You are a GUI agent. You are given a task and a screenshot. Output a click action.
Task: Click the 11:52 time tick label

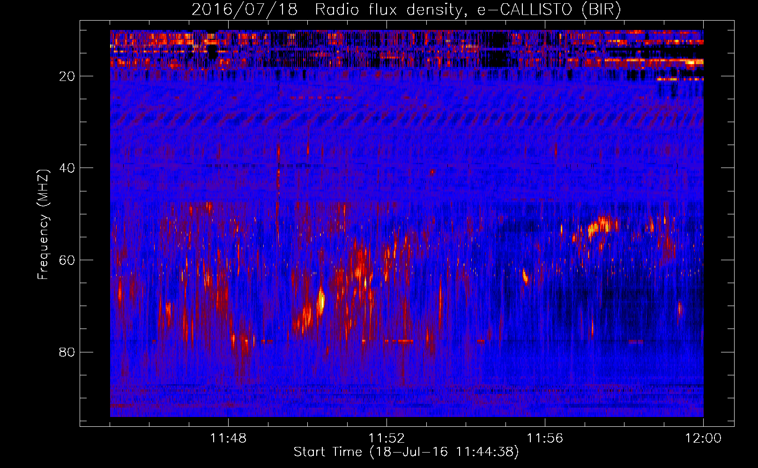coord(386,439)
